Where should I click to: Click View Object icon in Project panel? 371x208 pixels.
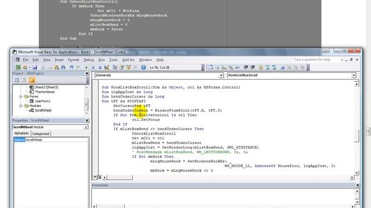click(x=24, y=80)
